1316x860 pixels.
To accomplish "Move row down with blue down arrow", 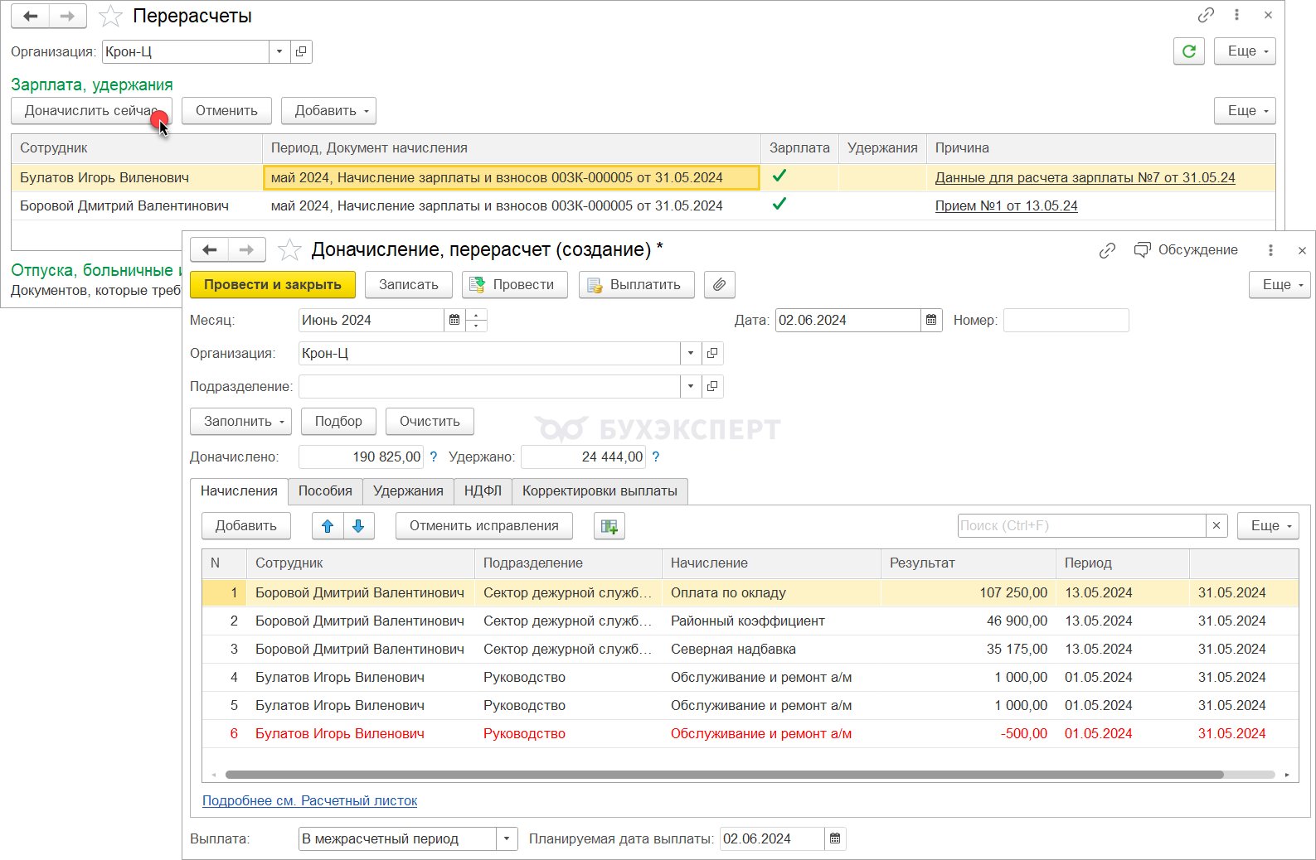I will pos(358,526).
